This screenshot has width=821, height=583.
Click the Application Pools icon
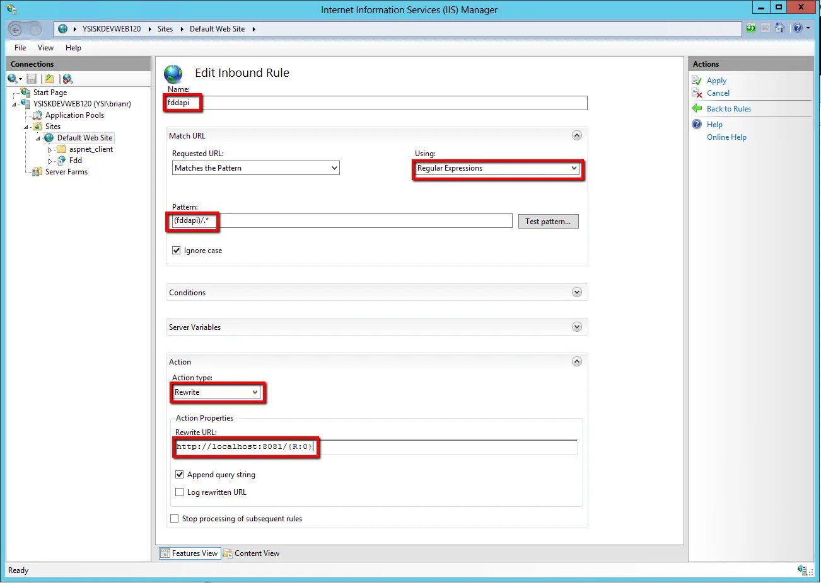pos(37,115)
